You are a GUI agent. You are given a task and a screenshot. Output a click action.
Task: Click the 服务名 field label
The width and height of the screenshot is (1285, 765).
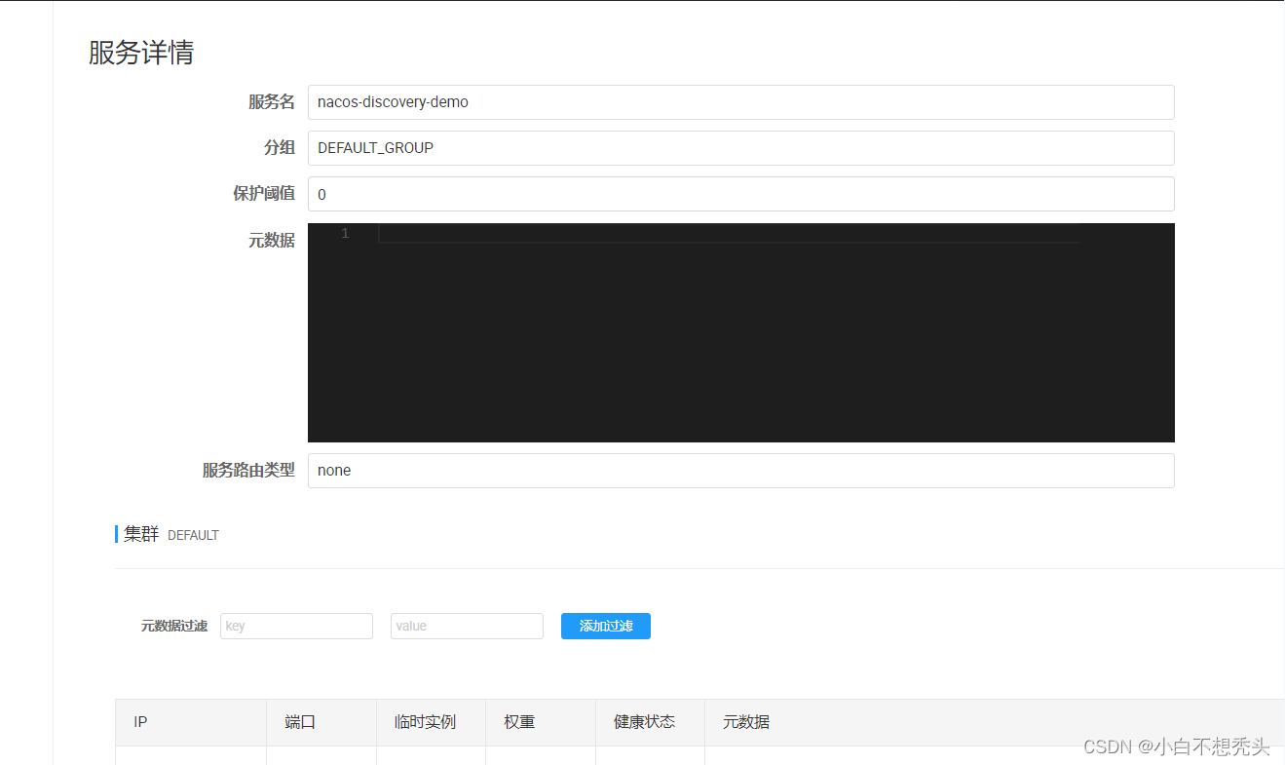[272, 102]
